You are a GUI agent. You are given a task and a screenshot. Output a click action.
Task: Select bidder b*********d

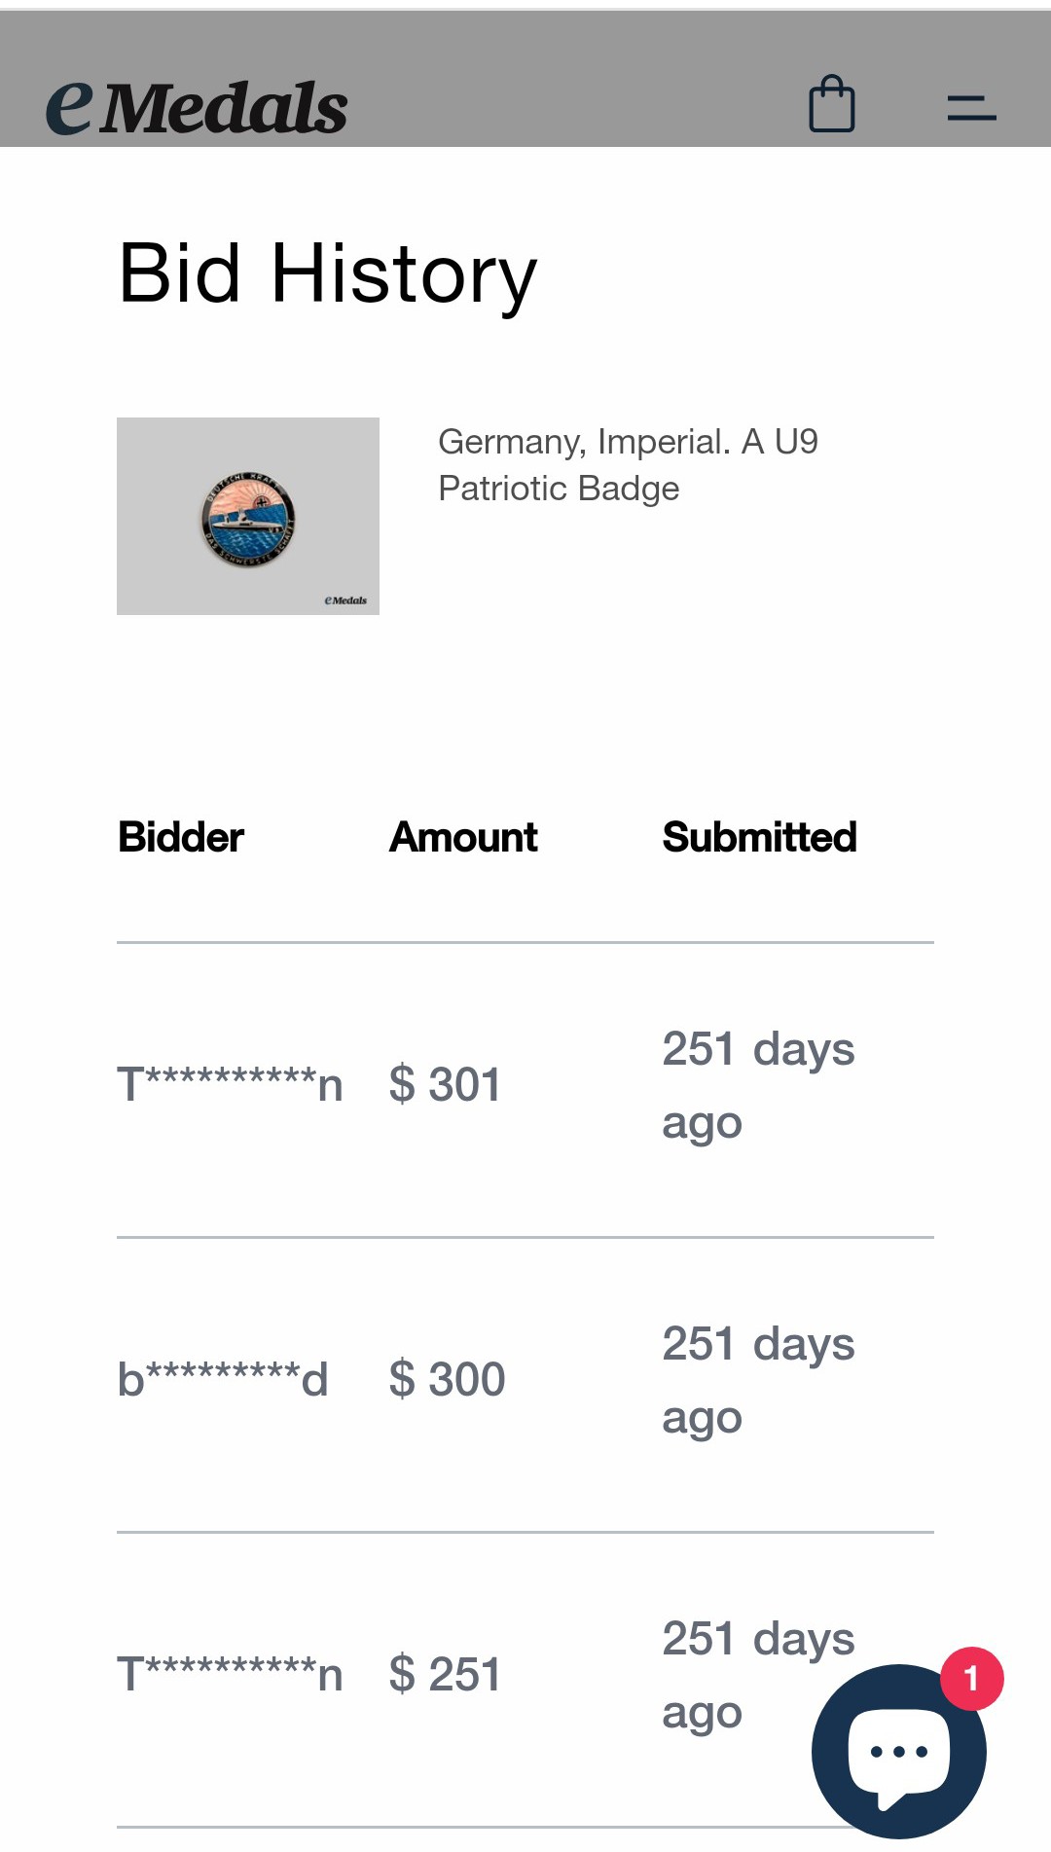[x=223, y=1379]
